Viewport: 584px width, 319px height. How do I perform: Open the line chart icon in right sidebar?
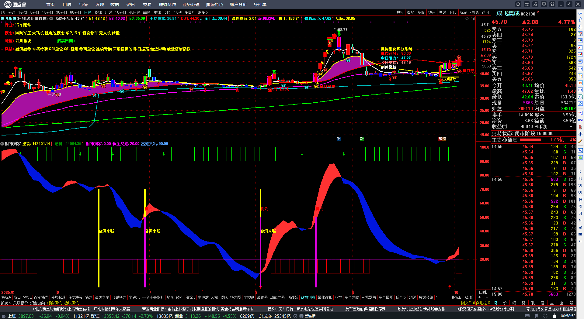580,47
